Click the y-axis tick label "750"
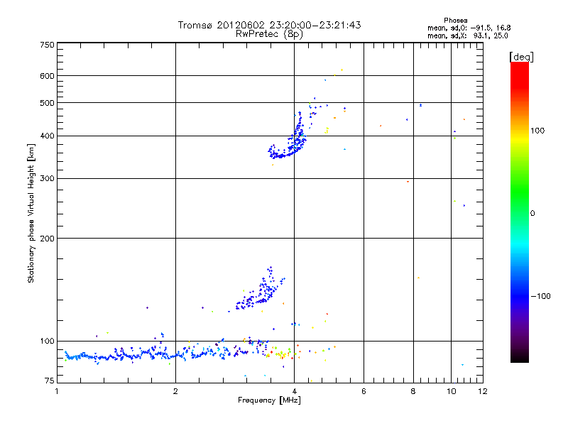This screenshot has height=426, width=568. pos(47,45)
